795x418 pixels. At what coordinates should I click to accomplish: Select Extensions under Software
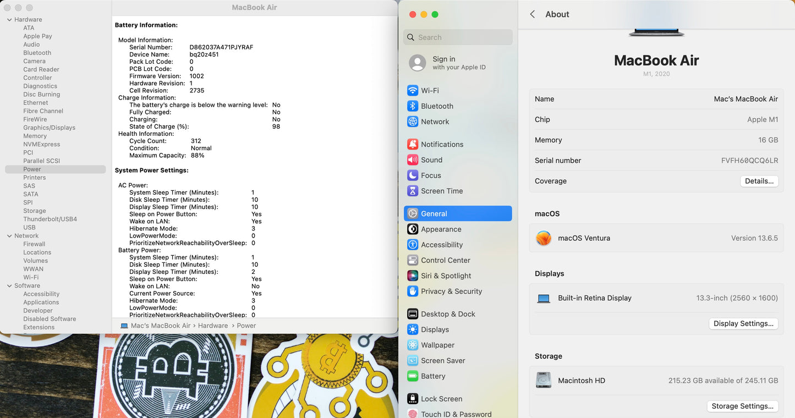[x=39, y=327]
